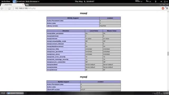
Task: Click the MySQL Support header cell
Action: tap(63, 82)
